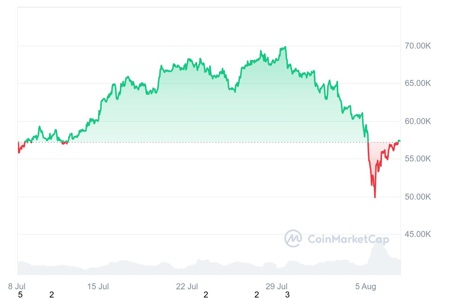Viewport: 449px width, 299px height.
Task: Click the 70.00K price axis label
Action: pyautogui.click(x=418, y=46)
